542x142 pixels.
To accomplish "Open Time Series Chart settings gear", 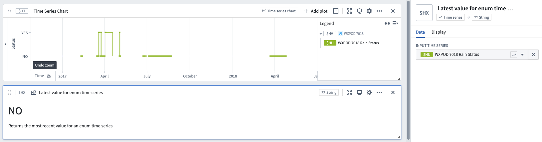I will [369, 11].
